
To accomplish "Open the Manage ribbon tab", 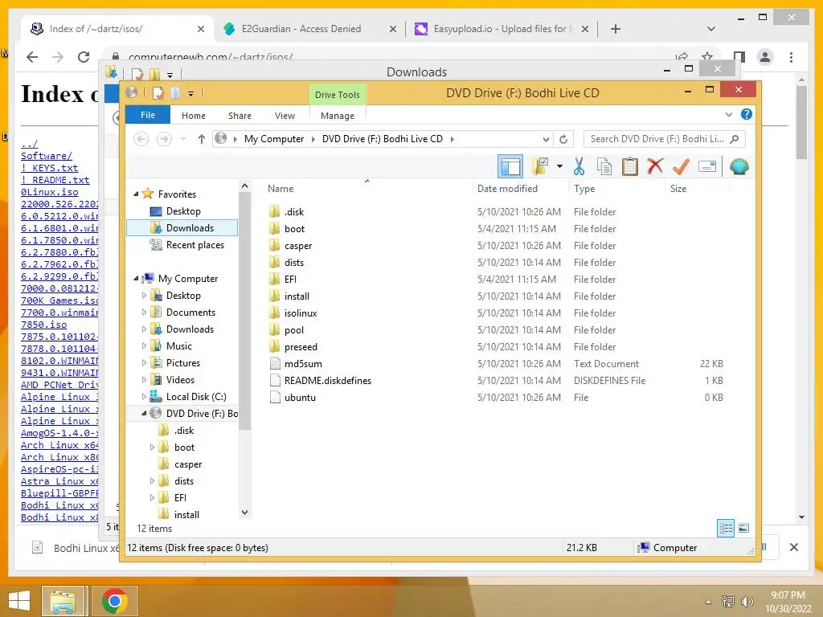I will (x=338, y=116).
